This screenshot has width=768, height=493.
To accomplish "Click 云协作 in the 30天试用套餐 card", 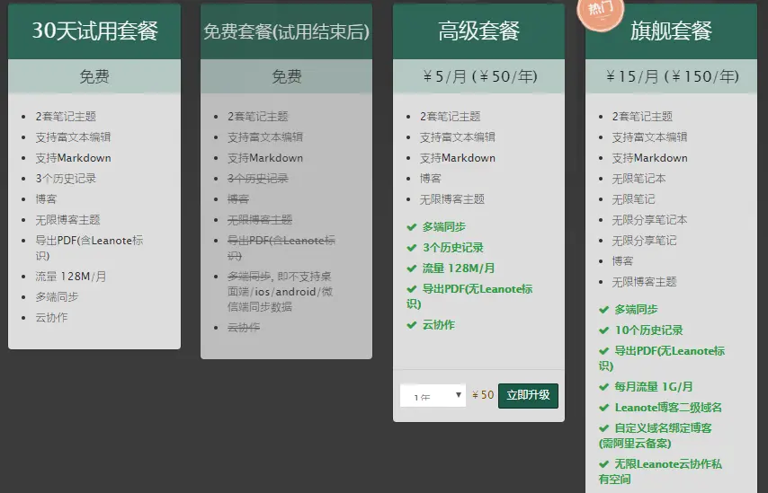I will point(51,317).
